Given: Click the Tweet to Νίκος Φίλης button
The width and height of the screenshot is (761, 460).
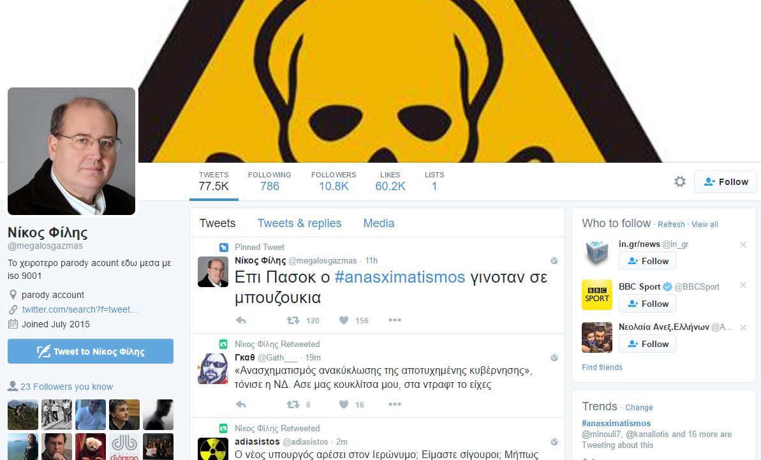Looking at the screenshot, I should click(91, 352).
